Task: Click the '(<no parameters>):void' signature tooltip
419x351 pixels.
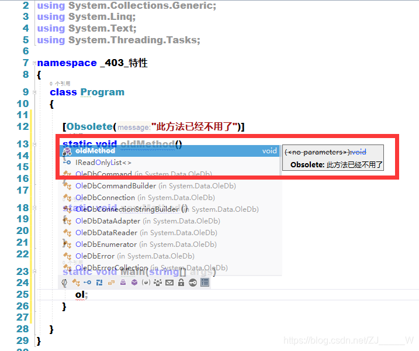Action: click(x=325, y=152)
